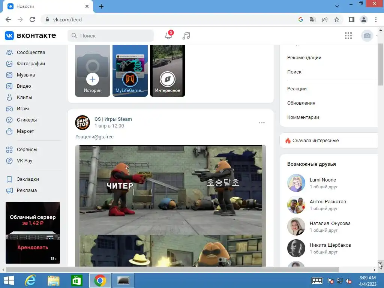Launch Internet Explorer from taskbar

30,280
